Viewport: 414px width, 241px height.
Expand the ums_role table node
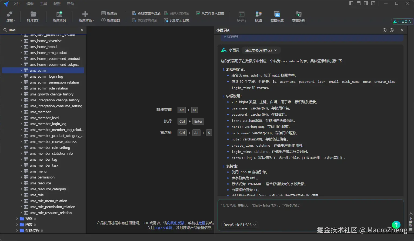click(x=21, y=195)
